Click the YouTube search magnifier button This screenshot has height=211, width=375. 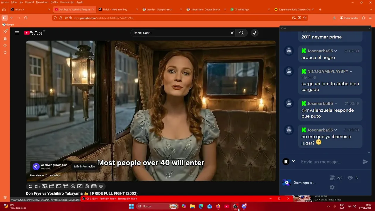(241, 33)
